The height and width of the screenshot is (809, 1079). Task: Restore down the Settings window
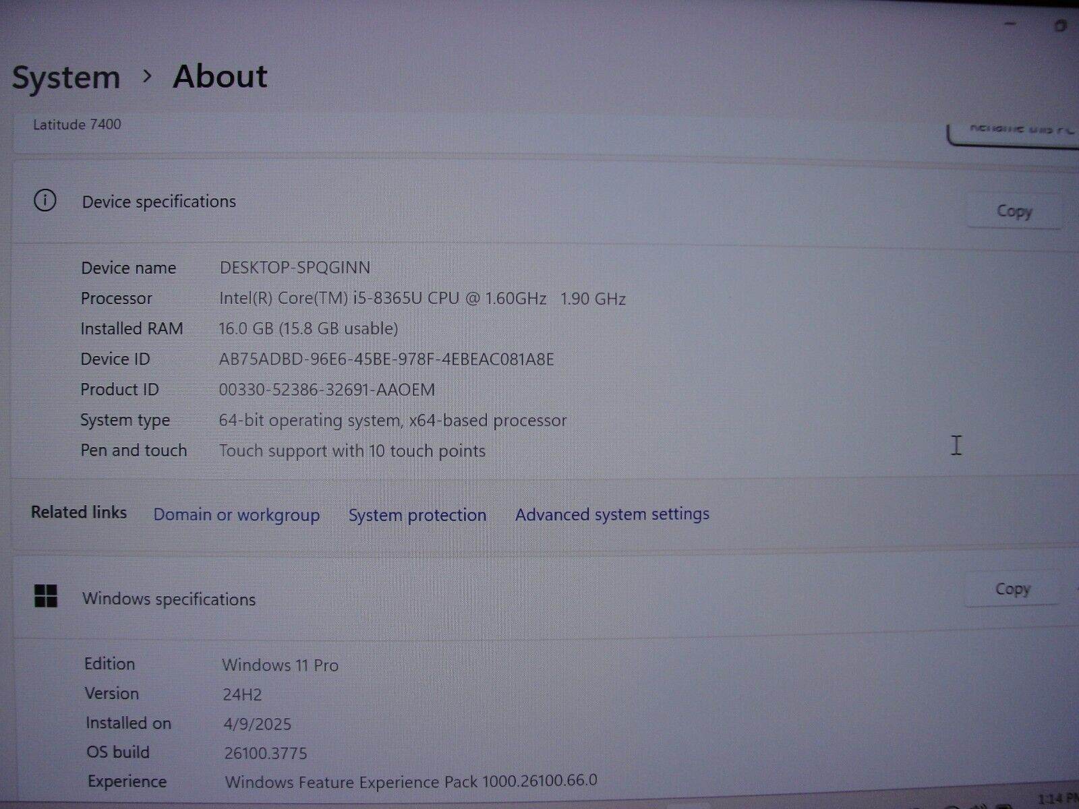coord(1060,26)
